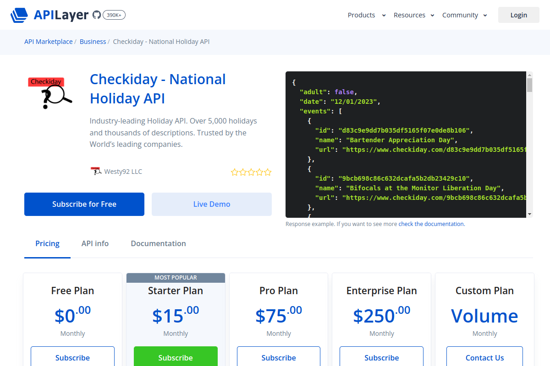Click the code panel scrollbar thumb
Image resolution: width=550 pixels, height=366 pixels.
pyautogui.click(x=530, y=85)
